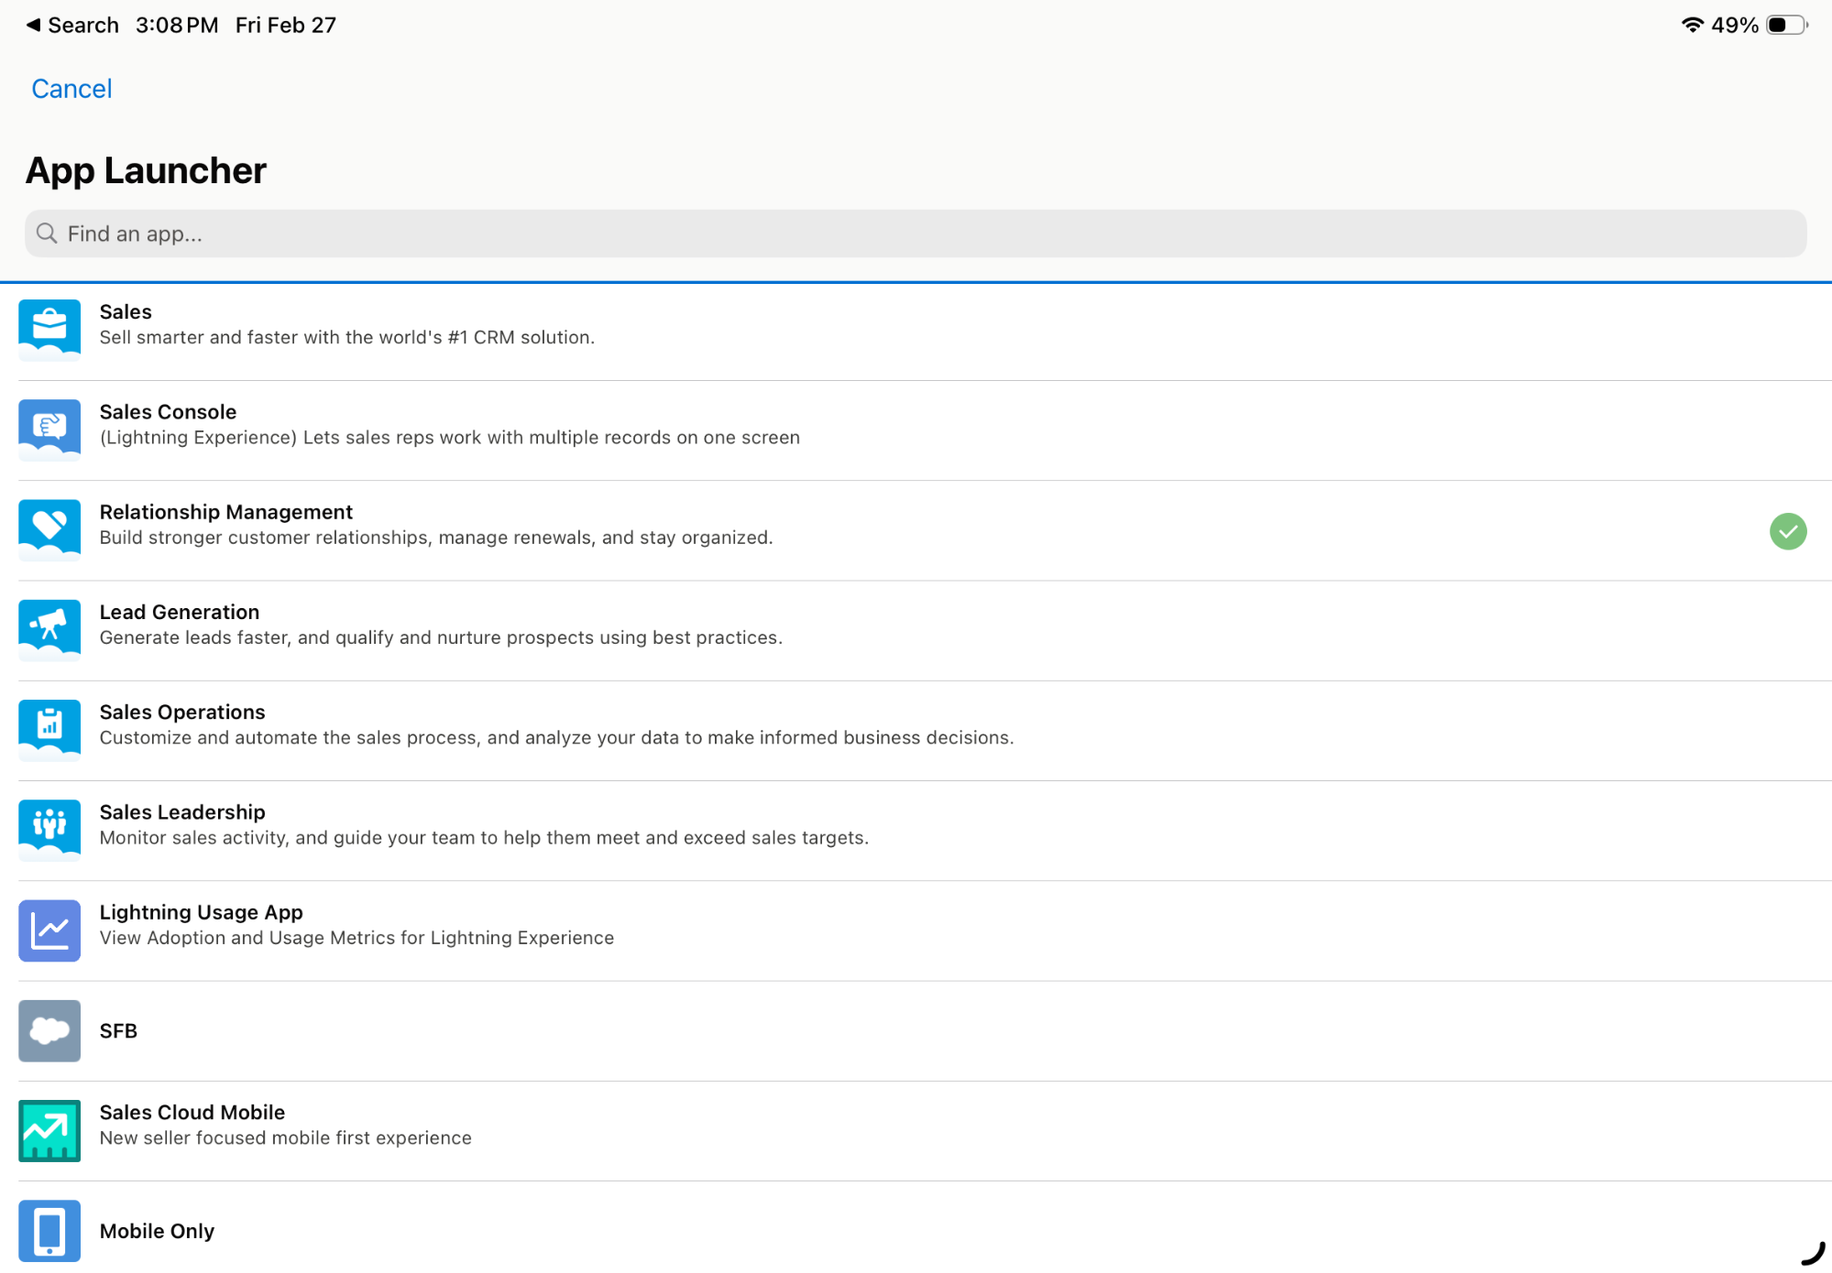Screen dimensions: 1832x1273
Task: Go back to Search in status bar
Action: coord(72,25)
